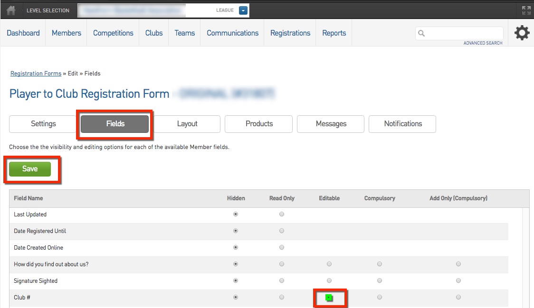This screenshot has width=534, height=308.
Task: Click the Hidden column header
Action: pos(236,198)
